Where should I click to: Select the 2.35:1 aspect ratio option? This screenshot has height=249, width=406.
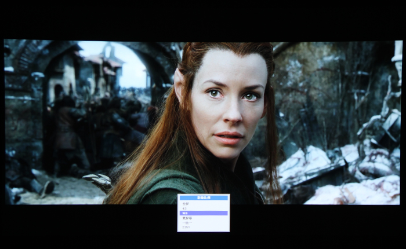coord(186,227)
